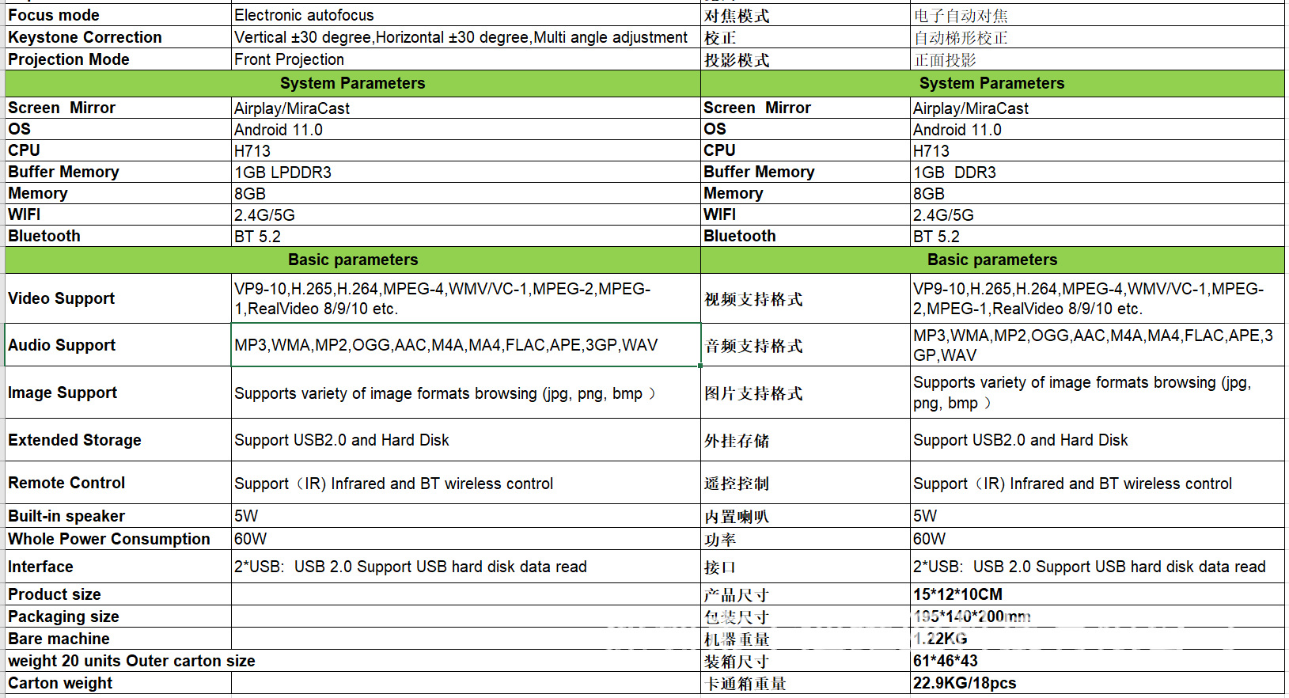1289x698 pixels.
Task: Click the "195*140*200mm" value cell
Action: pos(1098,616)
